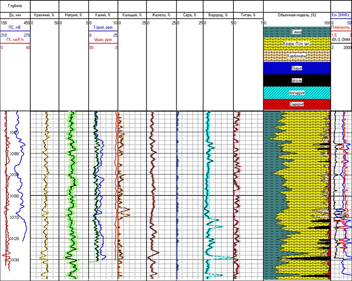Click the XX30 depth mark
This screenshot has height=281, width=352.
pos(14,260)
